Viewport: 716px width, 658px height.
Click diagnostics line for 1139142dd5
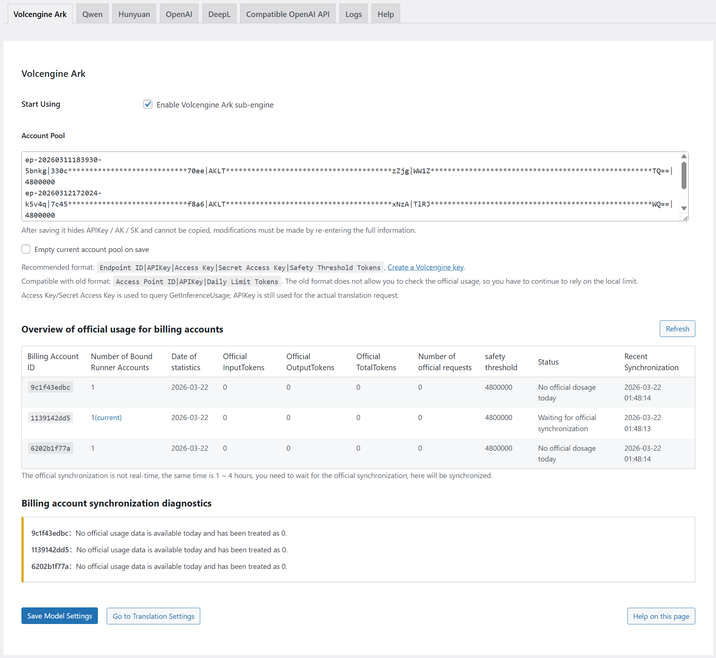159,550
